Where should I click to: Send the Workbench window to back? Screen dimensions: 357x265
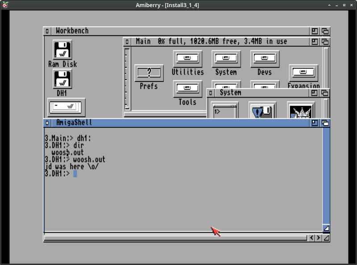coord(325,31)
